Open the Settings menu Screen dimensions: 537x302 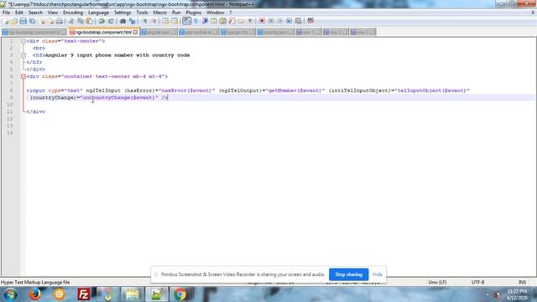(123, 13)
